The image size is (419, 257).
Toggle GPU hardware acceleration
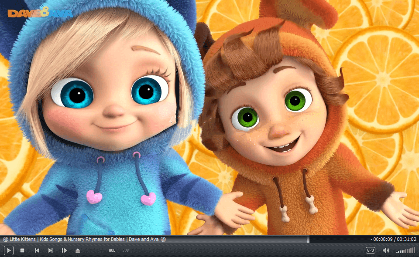(x=371, y=250)
